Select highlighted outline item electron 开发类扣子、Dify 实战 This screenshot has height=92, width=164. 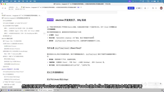click(10, 69)
